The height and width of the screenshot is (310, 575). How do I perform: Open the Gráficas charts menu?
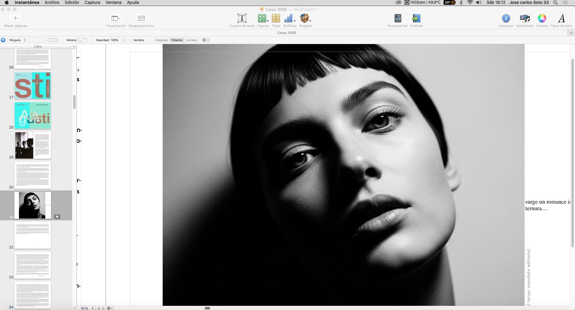click(290, 18)
